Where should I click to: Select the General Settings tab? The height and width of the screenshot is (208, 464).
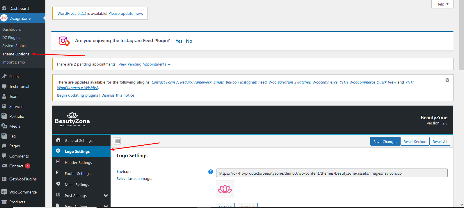81,140
